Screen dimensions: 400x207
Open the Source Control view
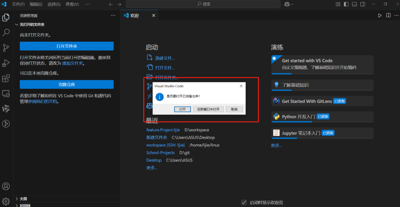[6, 48]
